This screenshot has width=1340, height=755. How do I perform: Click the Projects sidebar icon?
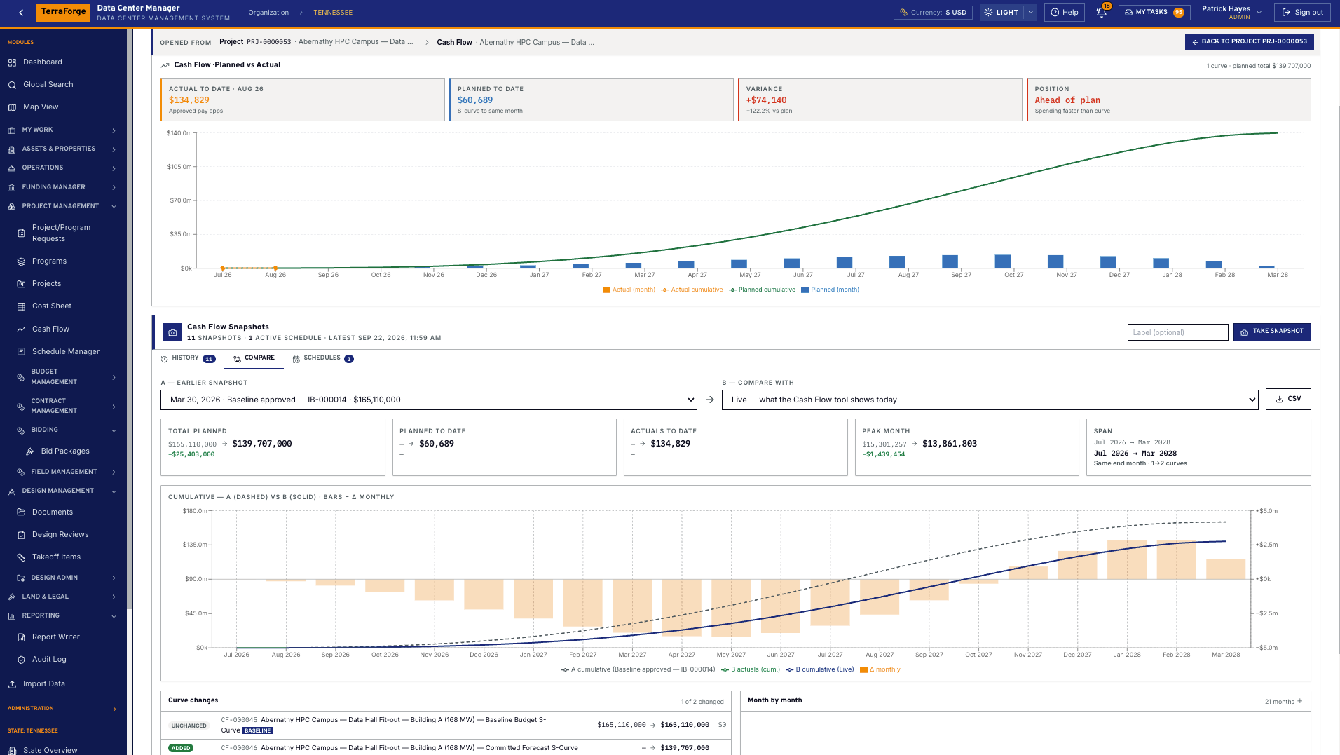[x=21, y=284]
